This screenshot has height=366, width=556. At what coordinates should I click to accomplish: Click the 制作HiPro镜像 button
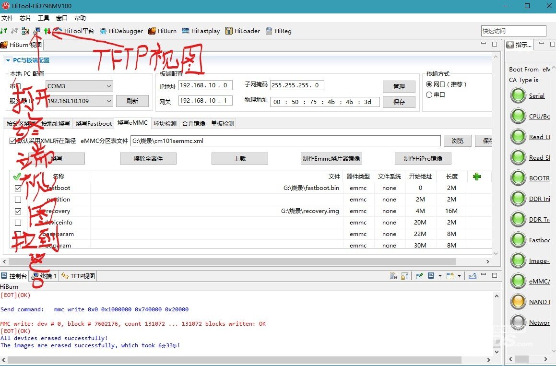[423, 158]
